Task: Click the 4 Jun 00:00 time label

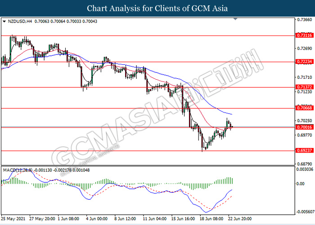Action: pyautogui.click(x=98, y=219)
